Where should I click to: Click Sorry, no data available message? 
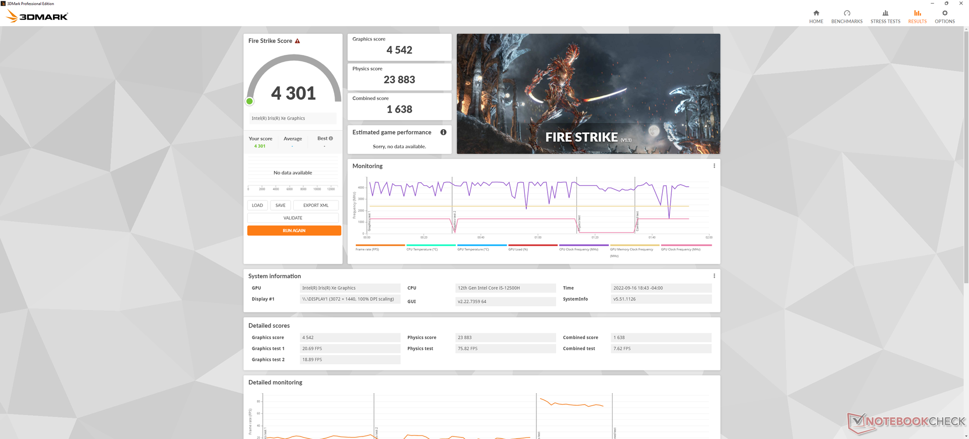pos(399,147)
